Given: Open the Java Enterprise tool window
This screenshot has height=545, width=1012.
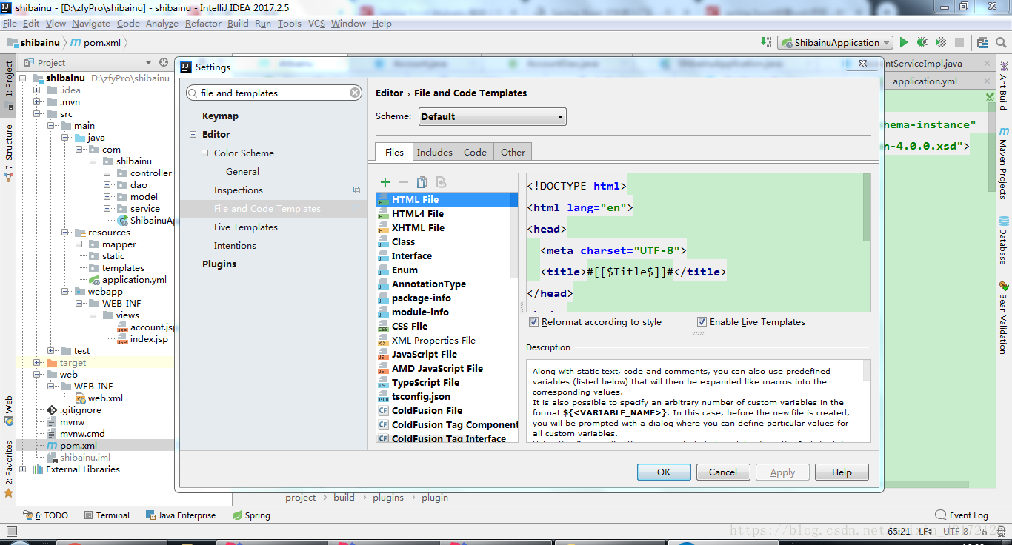Looking at the screenshot, I should point(180,515).
